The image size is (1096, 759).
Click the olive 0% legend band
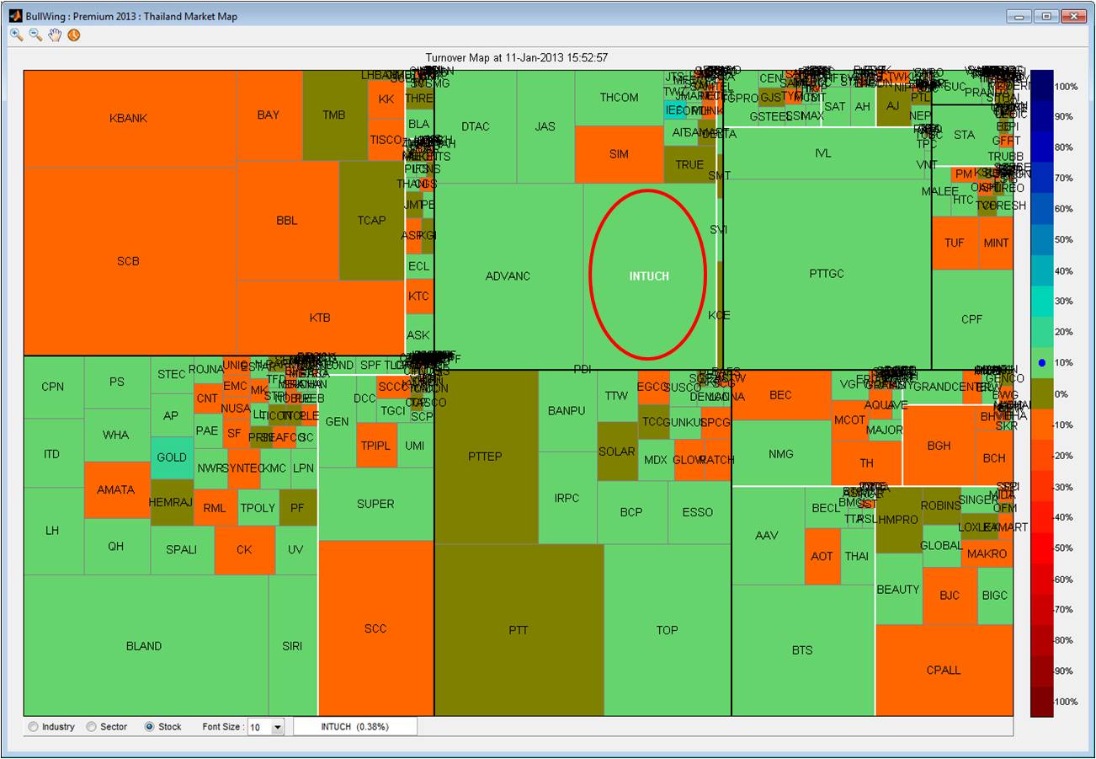[x=1041, y=393]
